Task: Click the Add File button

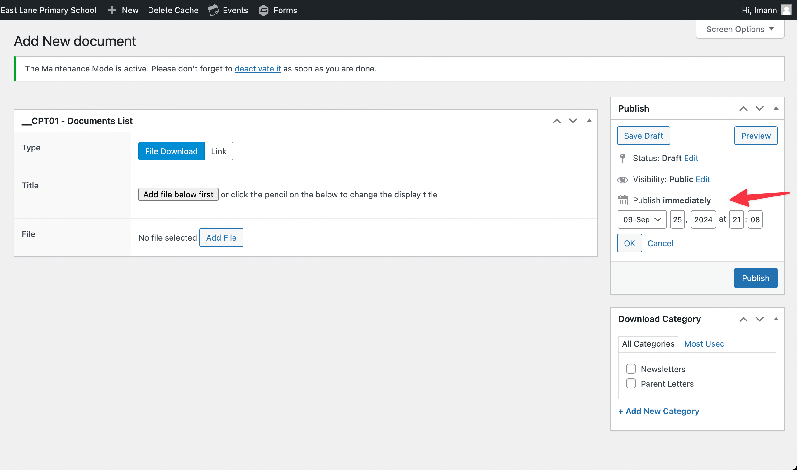Action: click(x=221, y=237)
